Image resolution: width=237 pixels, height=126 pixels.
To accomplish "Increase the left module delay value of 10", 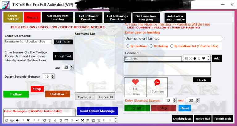I will click(52, 75).
